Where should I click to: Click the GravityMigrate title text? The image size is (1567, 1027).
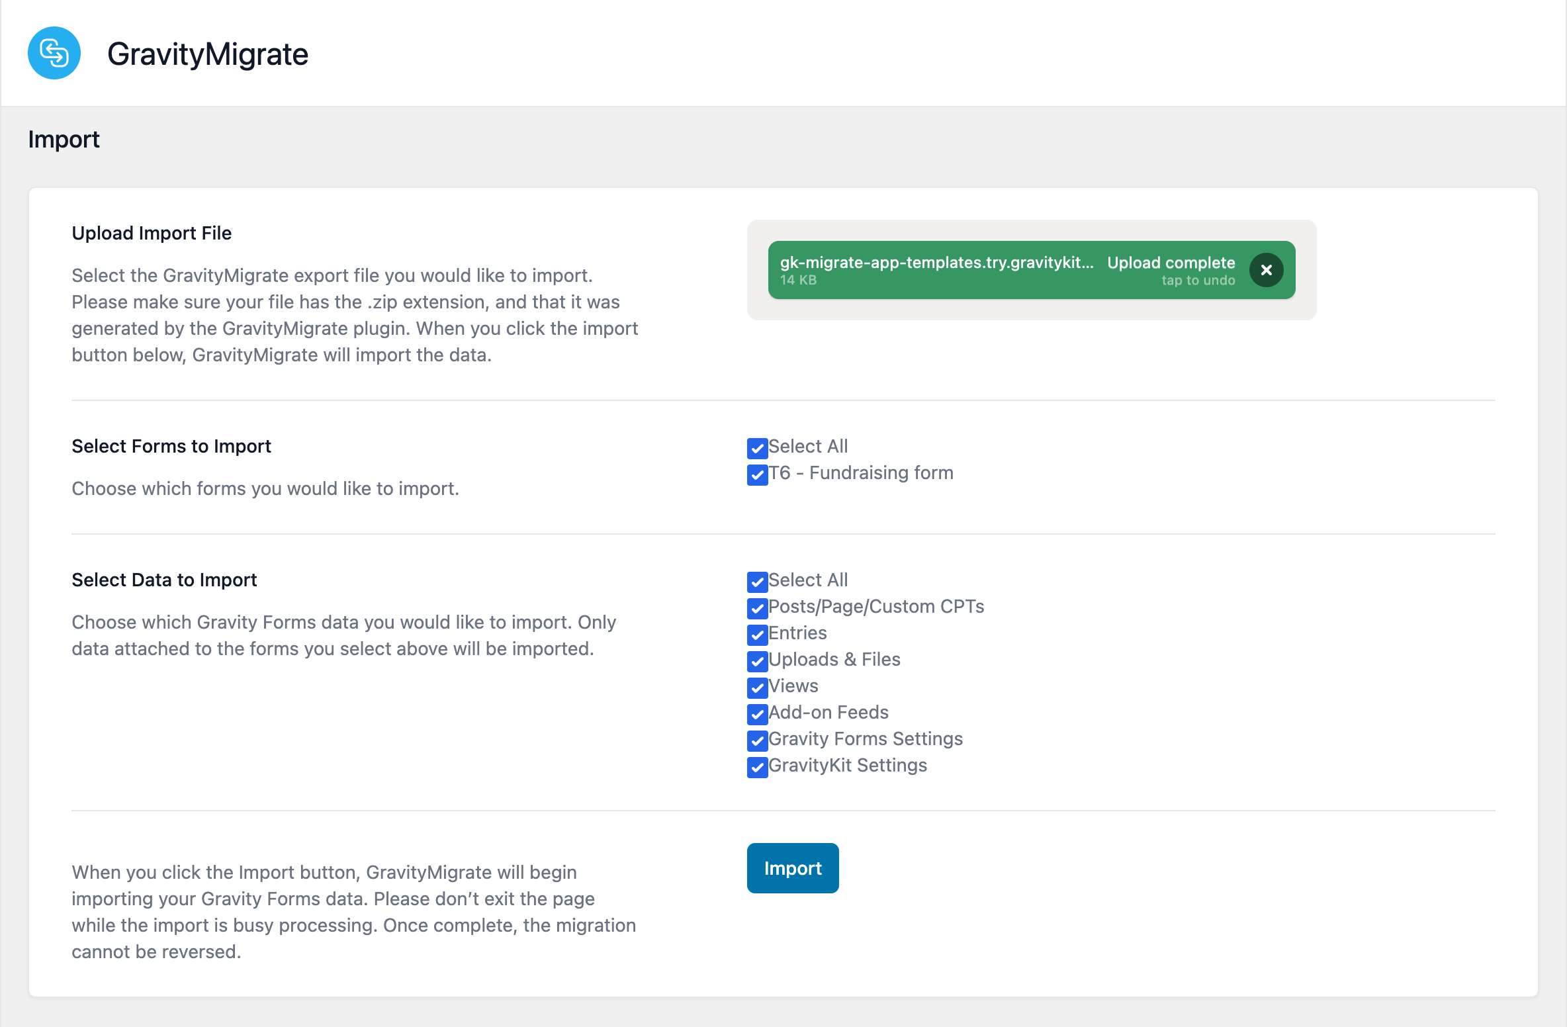pos(208,53)
